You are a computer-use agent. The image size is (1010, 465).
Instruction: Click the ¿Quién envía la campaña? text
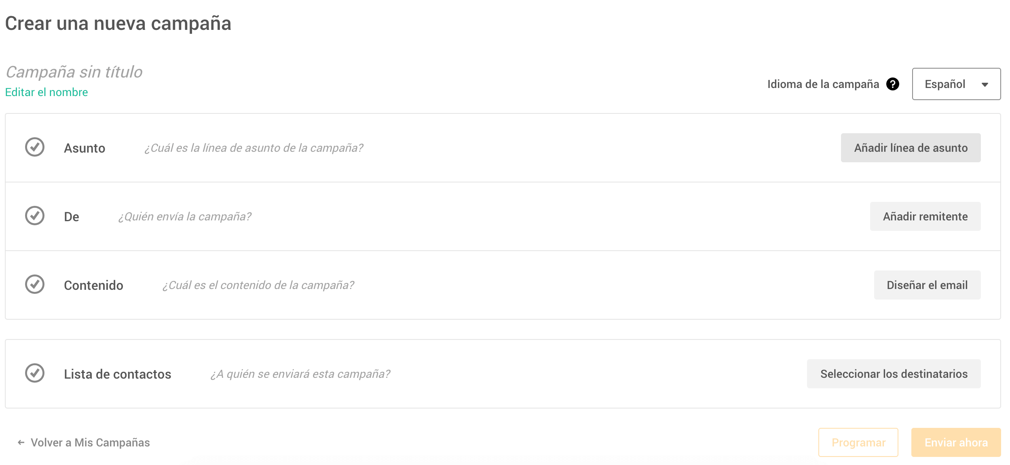(184, 216)
